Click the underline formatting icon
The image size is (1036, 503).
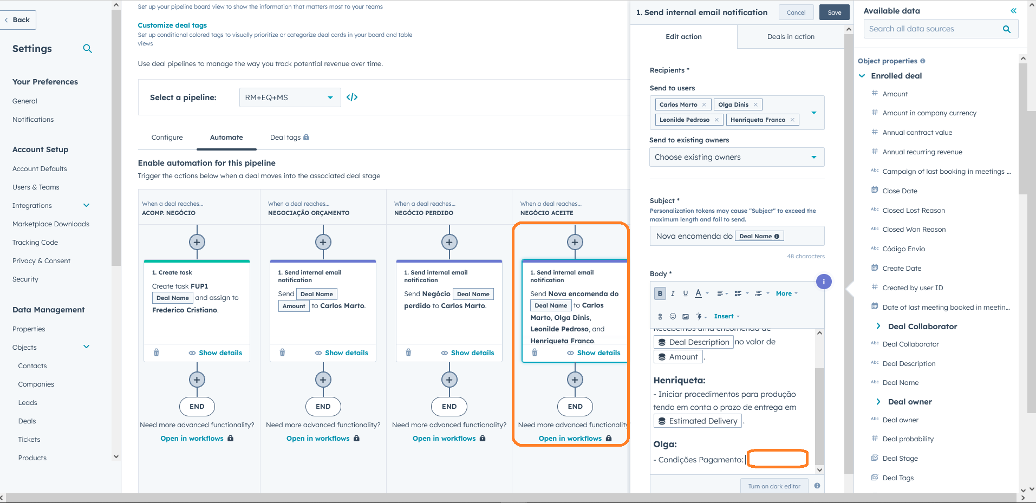tap(685, 293)
